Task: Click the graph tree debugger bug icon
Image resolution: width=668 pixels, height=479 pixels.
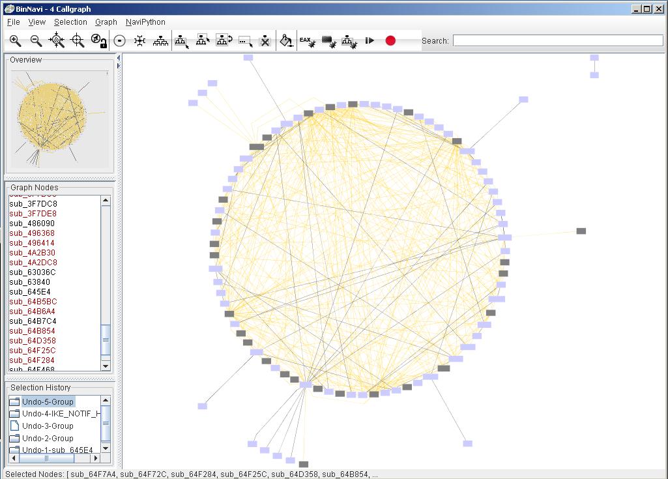Action: [349, 41]
